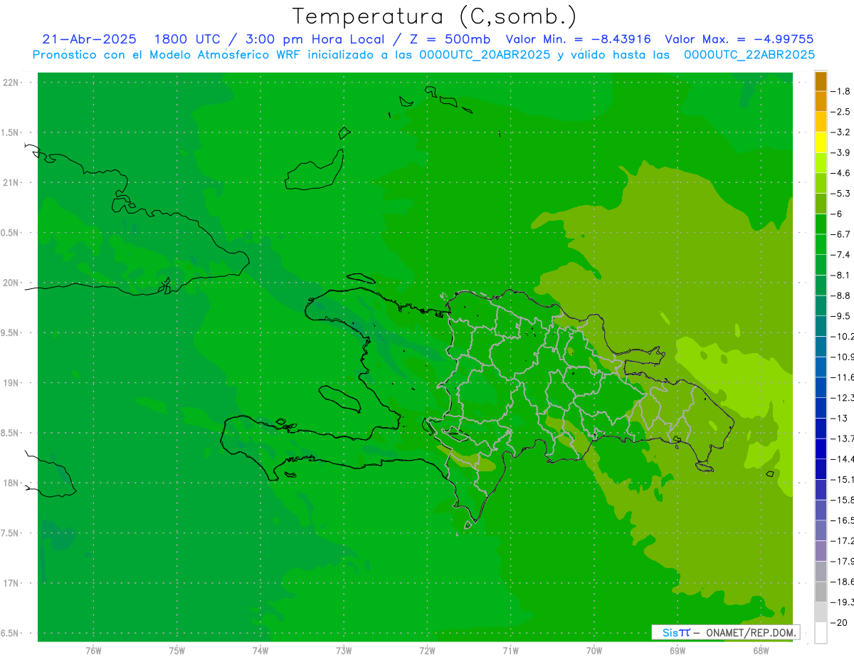
Task: Click the dark orange swatch above -1.8
Action: pyautogui.click(x=821, y=82)
